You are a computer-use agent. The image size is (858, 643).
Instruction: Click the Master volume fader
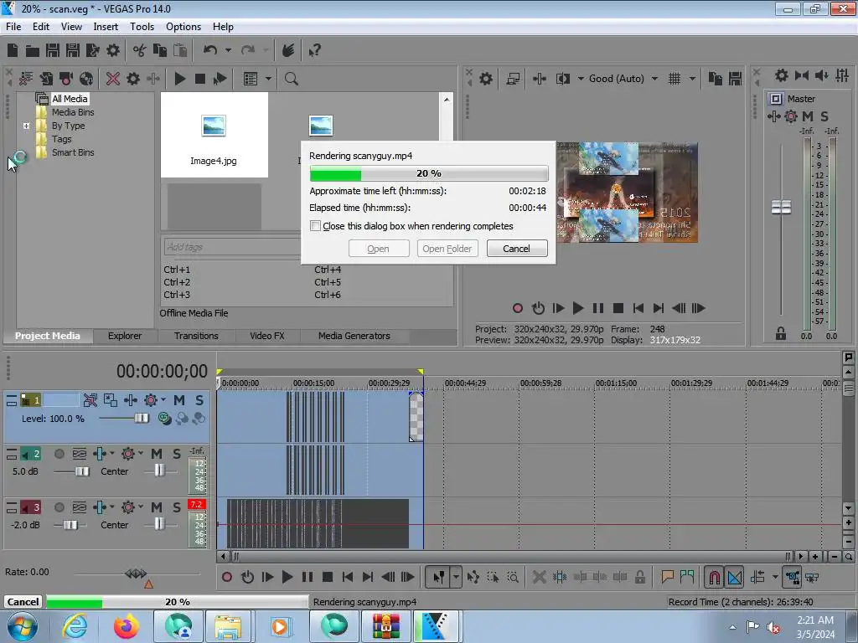[781, 208]
